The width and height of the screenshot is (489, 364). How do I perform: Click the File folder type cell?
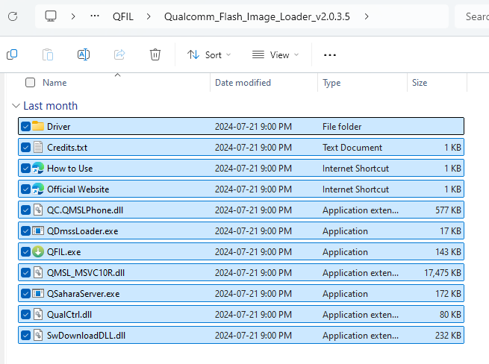342,127
